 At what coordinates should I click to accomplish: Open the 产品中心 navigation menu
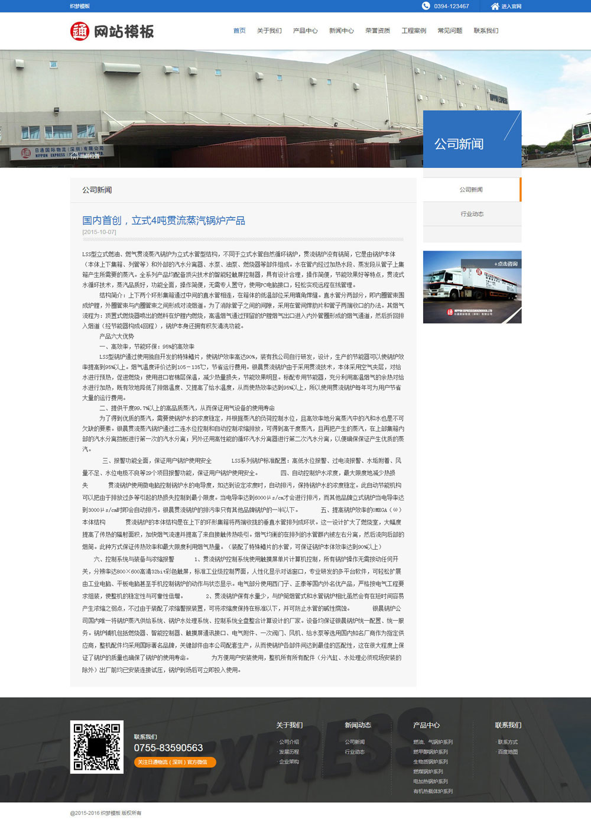(x=306, y=30)
